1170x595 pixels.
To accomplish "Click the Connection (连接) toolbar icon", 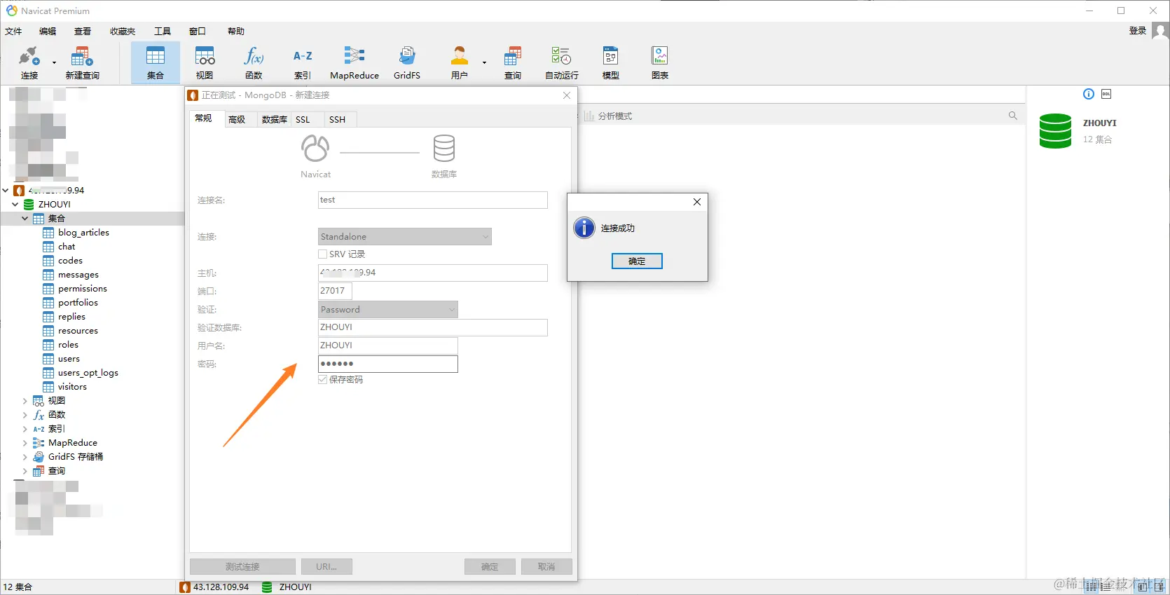I will click(29, 63).
